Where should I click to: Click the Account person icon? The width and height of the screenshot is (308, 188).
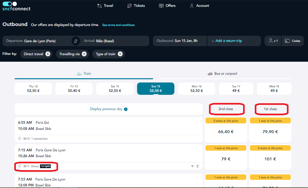(x=192, y=6)
